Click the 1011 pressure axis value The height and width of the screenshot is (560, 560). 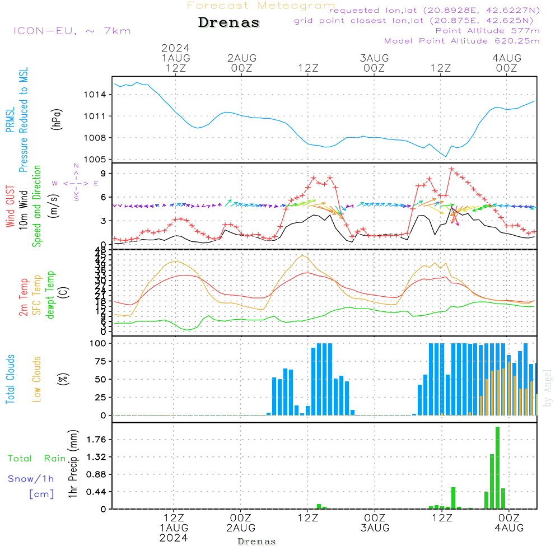click(x=95, y=116)
